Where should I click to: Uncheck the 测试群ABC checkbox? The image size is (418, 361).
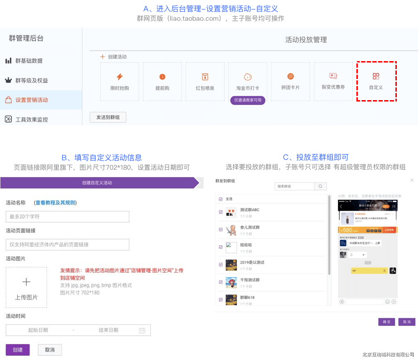coord(221,212)
